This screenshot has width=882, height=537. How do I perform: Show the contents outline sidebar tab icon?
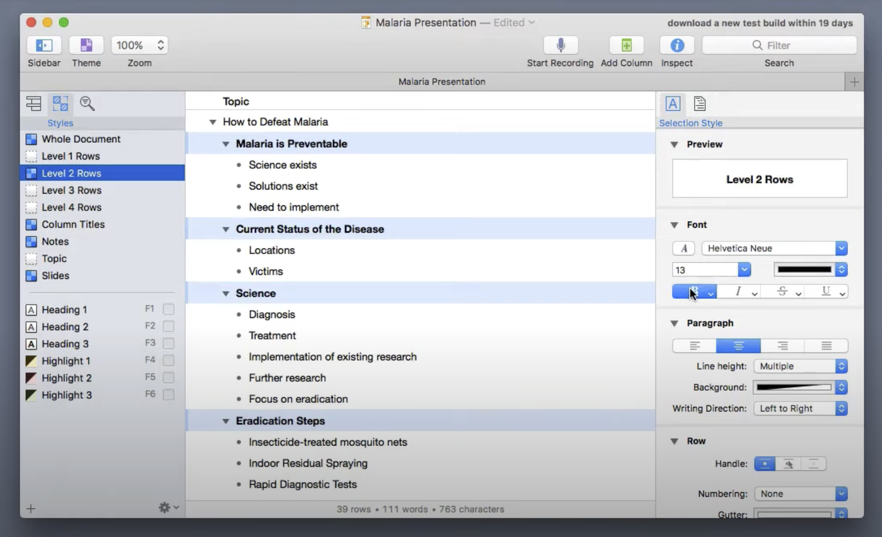click(x=34, y=104)
